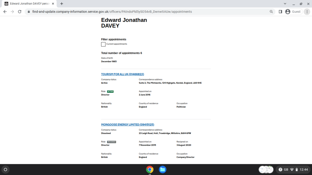Reload the current page
Viewport: 312px width, 175px height.
[19, 12]
